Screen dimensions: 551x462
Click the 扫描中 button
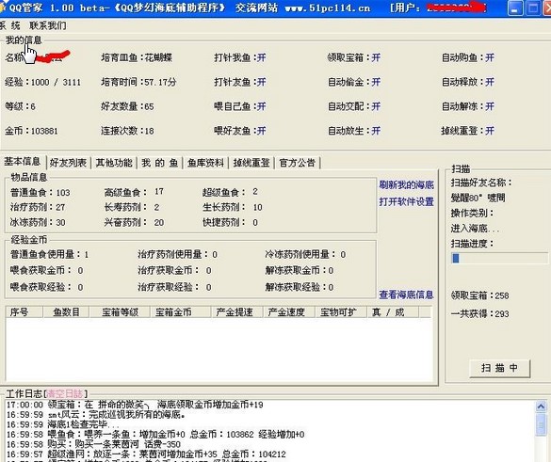[x=499, y=368]
